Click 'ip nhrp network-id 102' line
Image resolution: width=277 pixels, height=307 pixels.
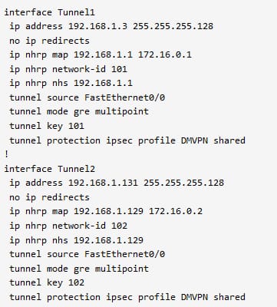click(68, 226)
